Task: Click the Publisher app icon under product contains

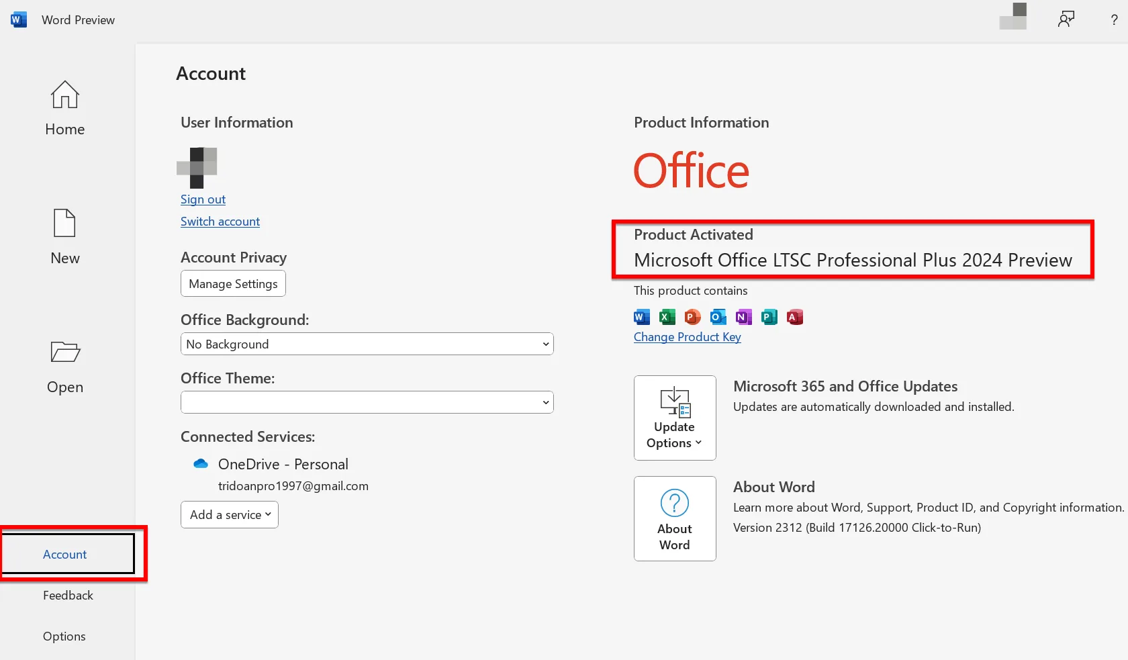Action: click(x=769, y=317)
